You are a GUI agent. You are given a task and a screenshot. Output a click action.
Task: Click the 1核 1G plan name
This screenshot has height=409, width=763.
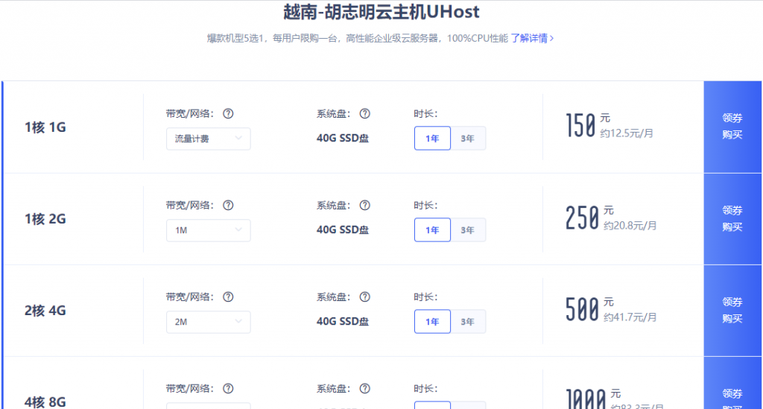tap(45, 127)
